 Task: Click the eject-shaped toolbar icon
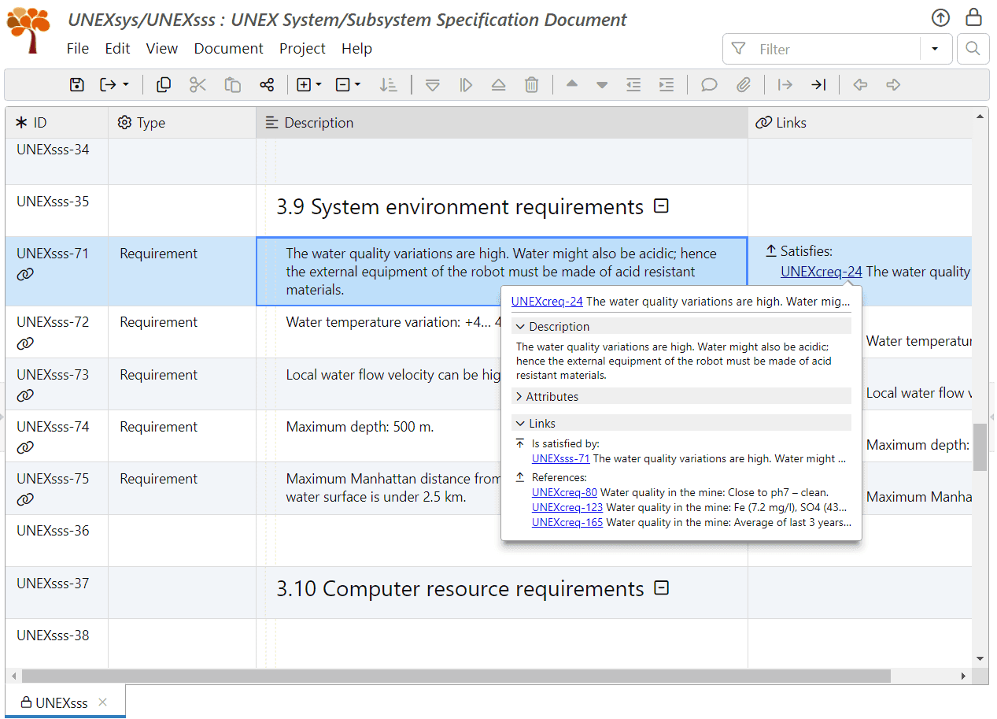(x=498, y=85)
